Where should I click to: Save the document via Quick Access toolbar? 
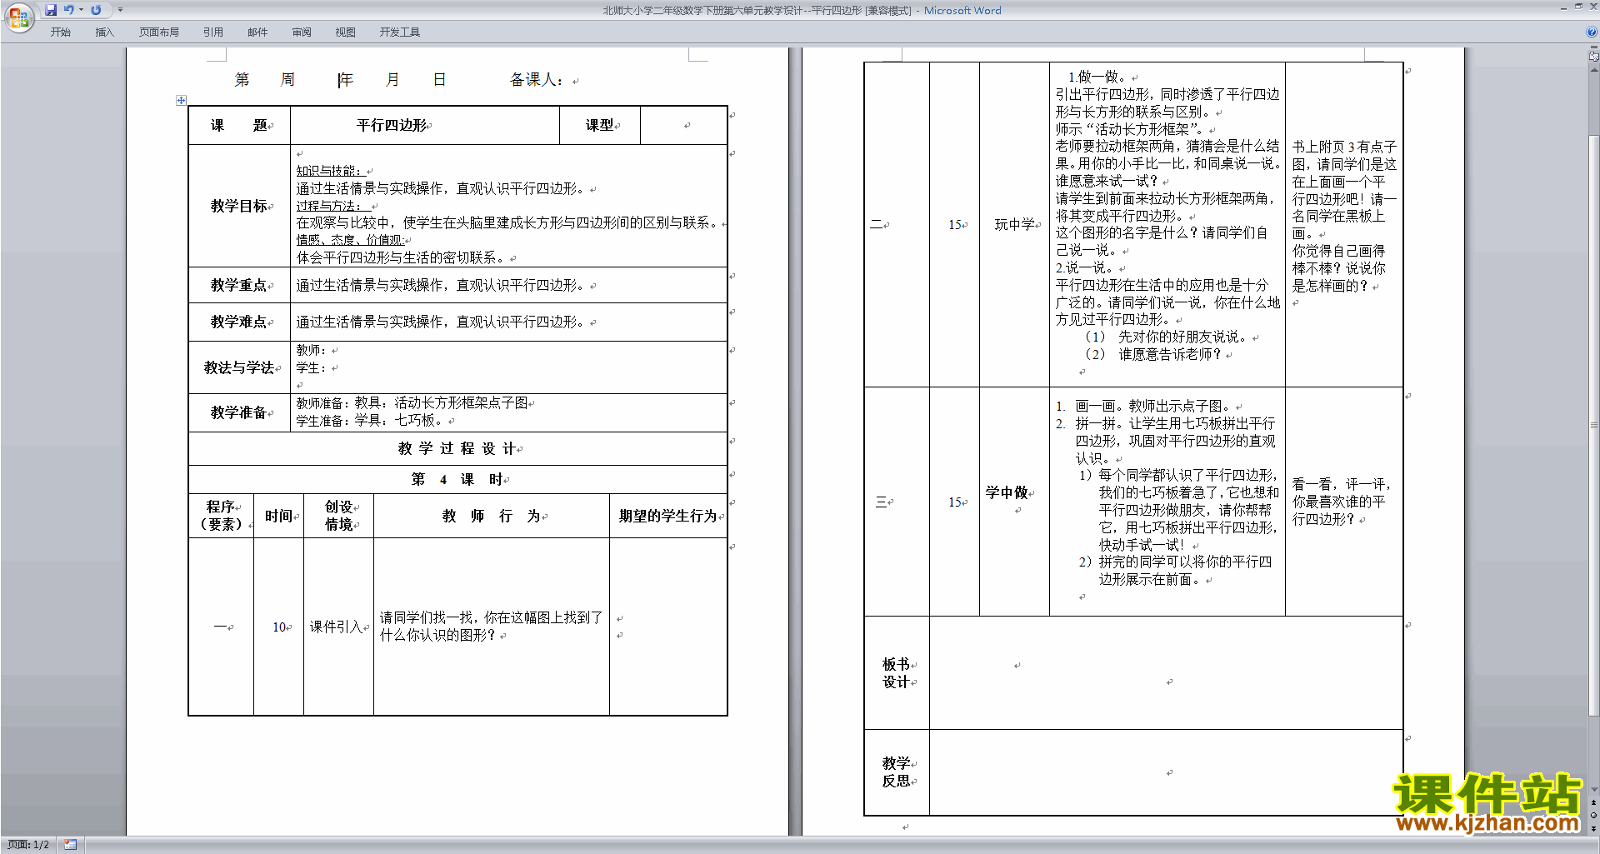(51, 10)
